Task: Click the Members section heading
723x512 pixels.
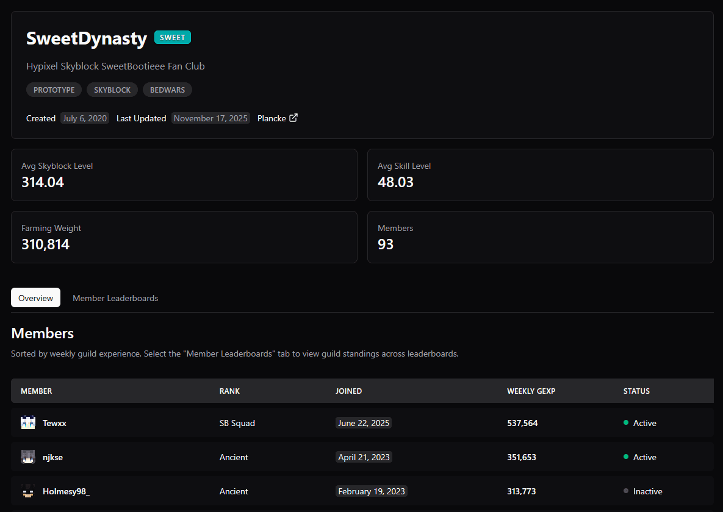Action: pyautogui.click(x=43, y=333)
